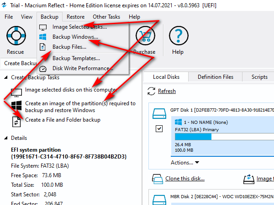The image size is (274, 205).
Task: Click the Clone this disk link
Action: pos(185,179)
